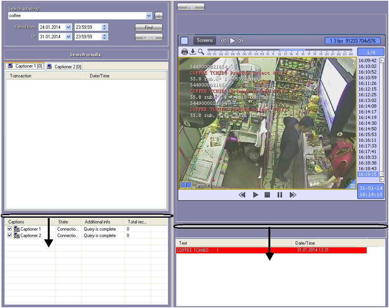This screenshot has width=389, height=308.
Task: Click the magnifier search icon above video
Action: [x=201, y=52]
